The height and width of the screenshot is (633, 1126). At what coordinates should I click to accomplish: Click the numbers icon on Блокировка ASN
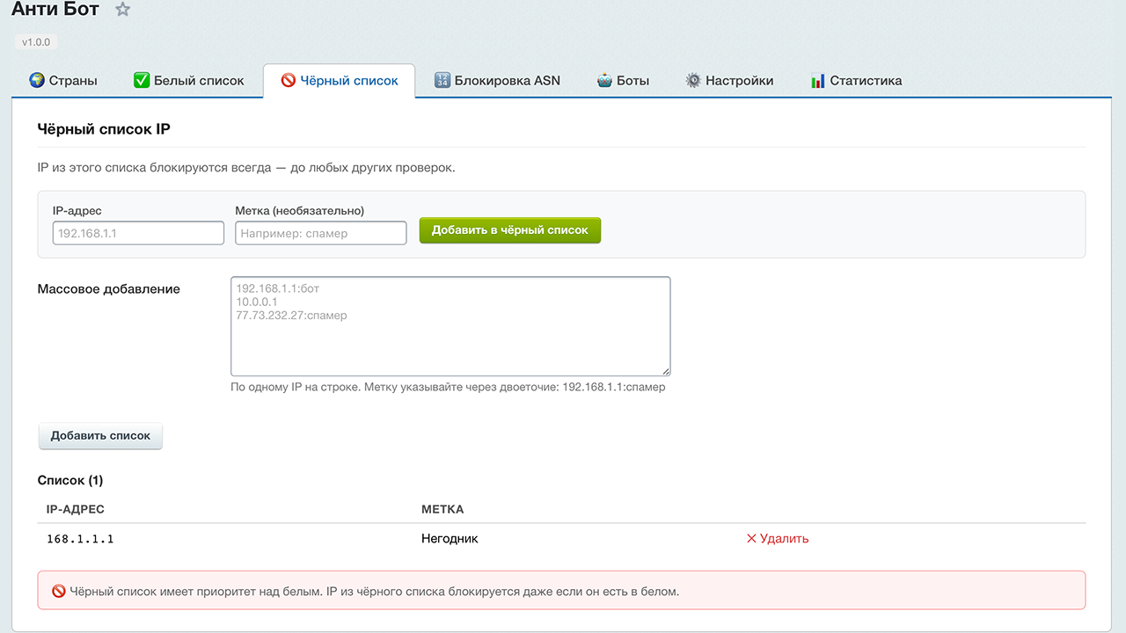tap(442, 80)
